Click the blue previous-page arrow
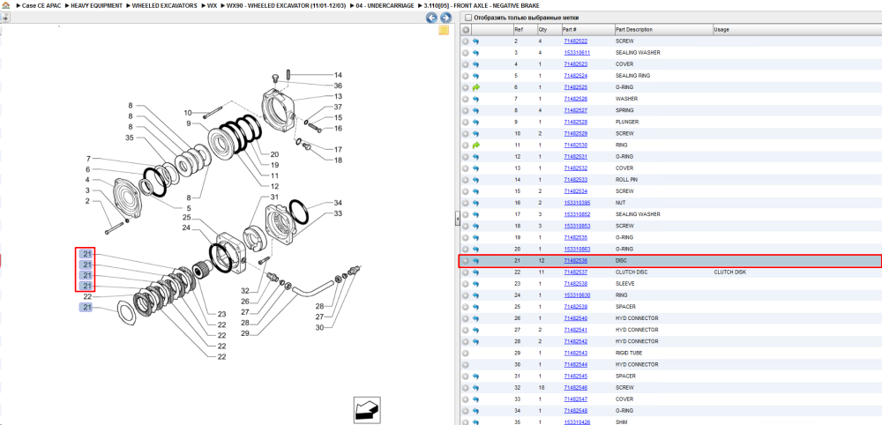Screen dimensions: 882x425 pyautogui.click(x=431, y=18)
